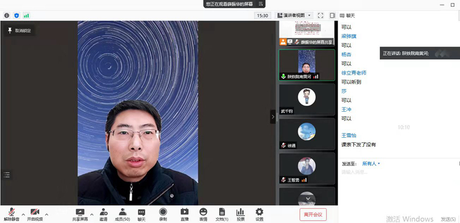Screen dimensions: 460x223
Task: Enter fullscreen mode icon
Action: [x=321, y=15]
